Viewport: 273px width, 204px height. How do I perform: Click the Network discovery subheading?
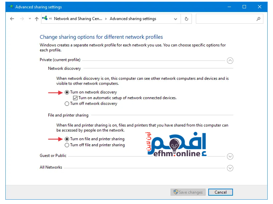tap(64, 68)
